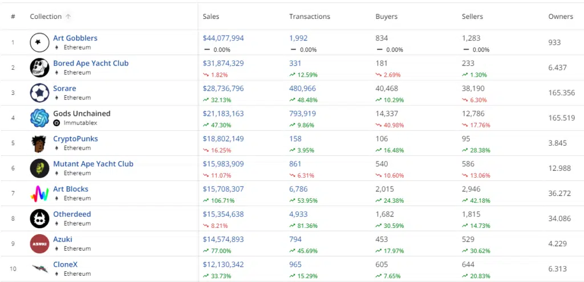This screenshot has width=584, height=282.
Task: Click the CryptoPunks avatar icon
Action: pyautogui.click(x=39, y=143)
